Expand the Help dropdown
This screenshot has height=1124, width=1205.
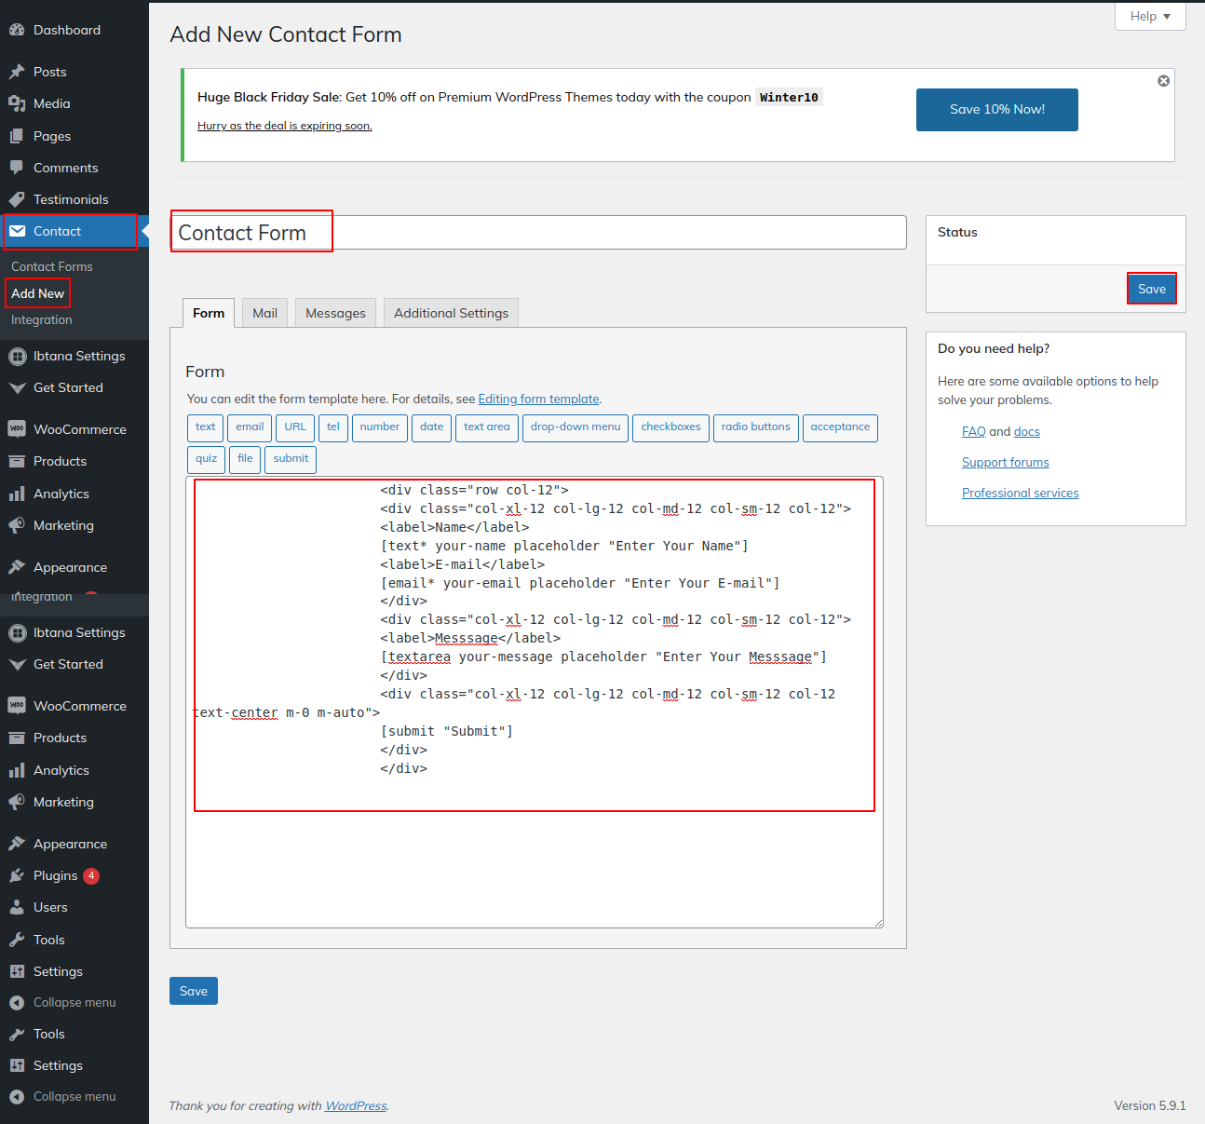click(1149, 17)
